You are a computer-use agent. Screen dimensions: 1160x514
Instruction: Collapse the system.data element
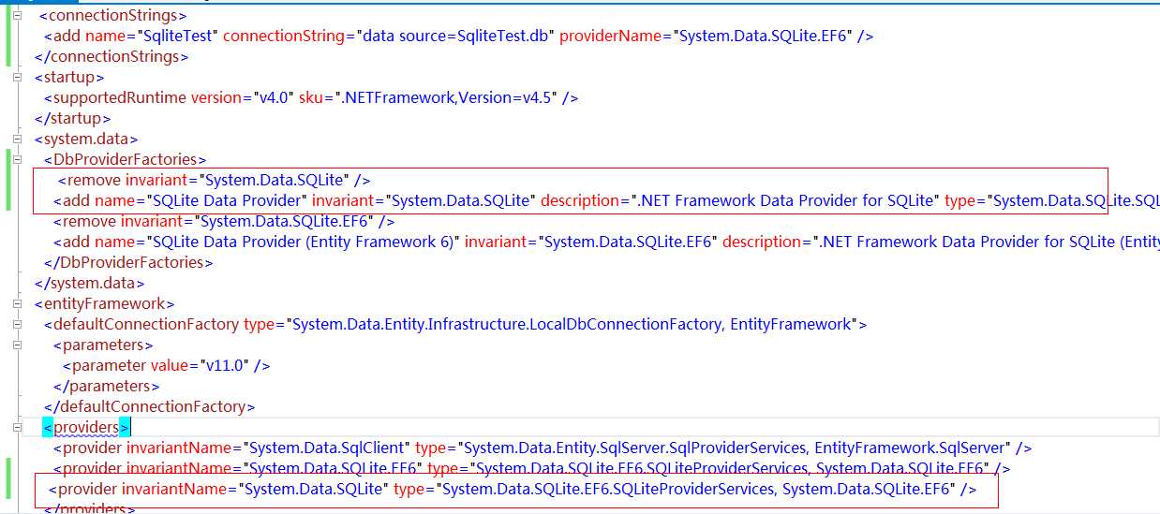click(17, 139)
